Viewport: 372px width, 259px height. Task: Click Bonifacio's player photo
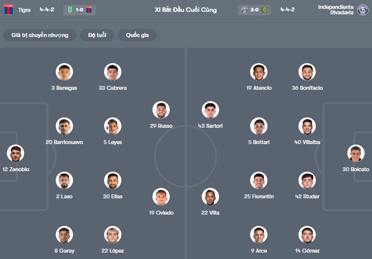307,72
